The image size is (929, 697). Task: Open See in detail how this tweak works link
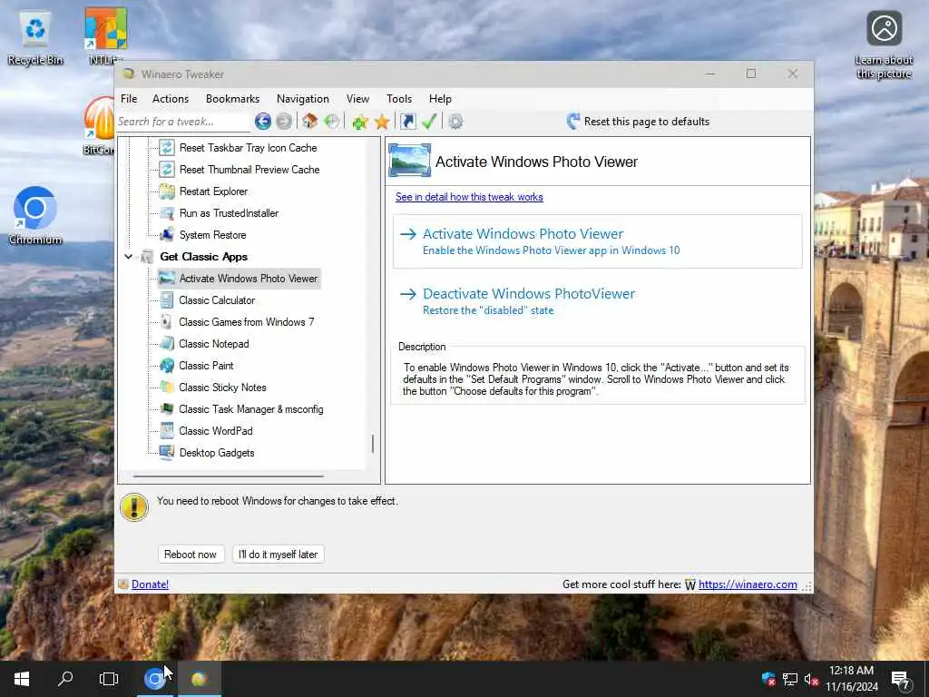pos(469,197)
